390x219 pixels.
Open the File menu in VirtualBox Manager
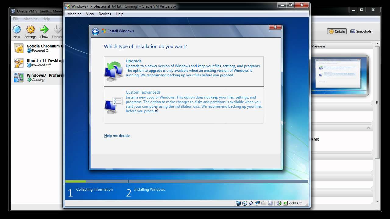click(x=16, y=19)
